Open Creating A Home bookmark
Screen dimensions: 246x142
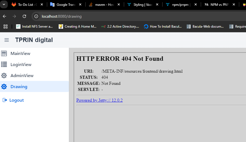pyautogui.click(x=77, y=27)
